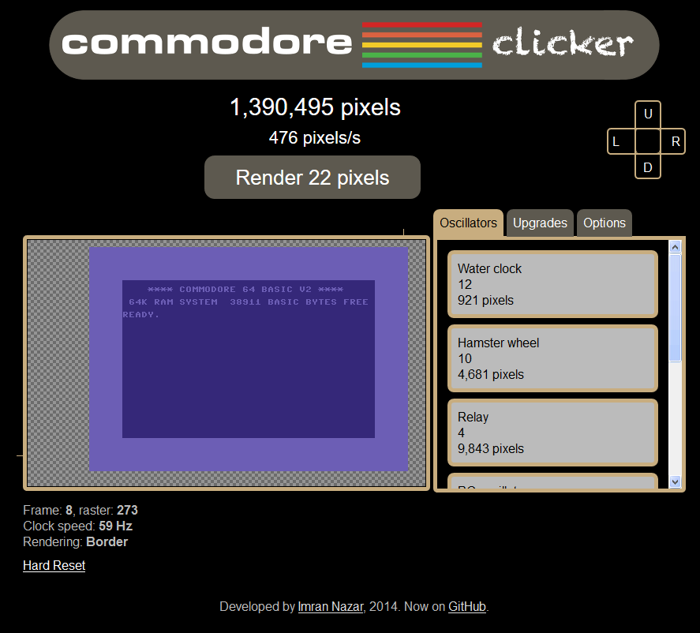
Task: Buy a Water clock oscillator
Action: pos(552,284)
